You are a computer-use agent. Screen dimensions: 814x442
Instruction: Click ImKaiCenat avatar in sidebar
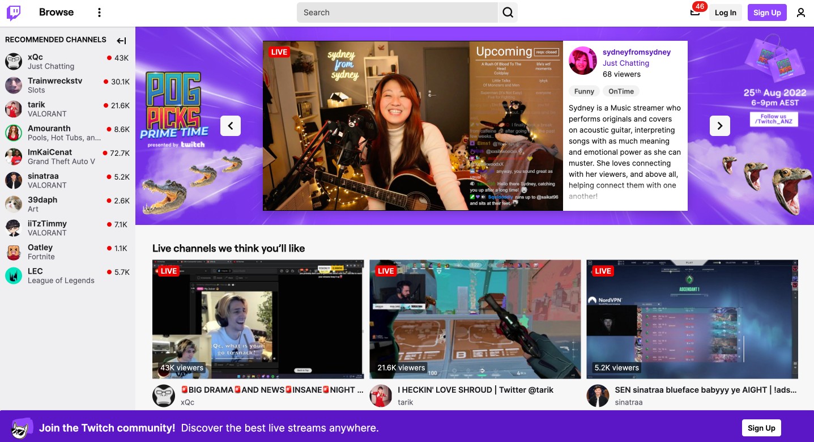[14, 156]
